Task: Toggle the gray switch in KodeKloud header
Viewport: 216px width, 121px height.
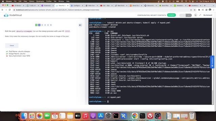Action: coord(186,15)
